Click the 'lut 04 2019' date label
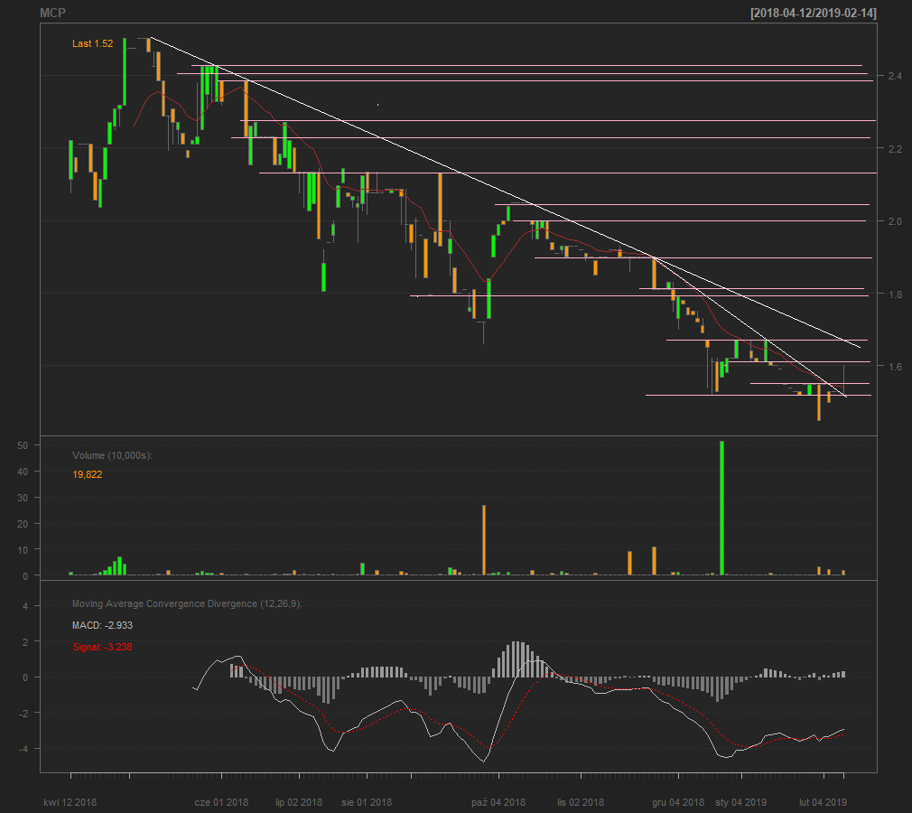The width and height of the screenshot is (912, 813). pyautogui.click(x=823, y=802)
